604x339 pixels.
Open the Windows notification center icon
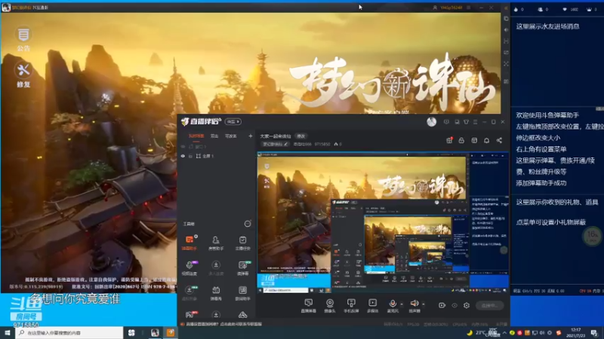(595, 332)
